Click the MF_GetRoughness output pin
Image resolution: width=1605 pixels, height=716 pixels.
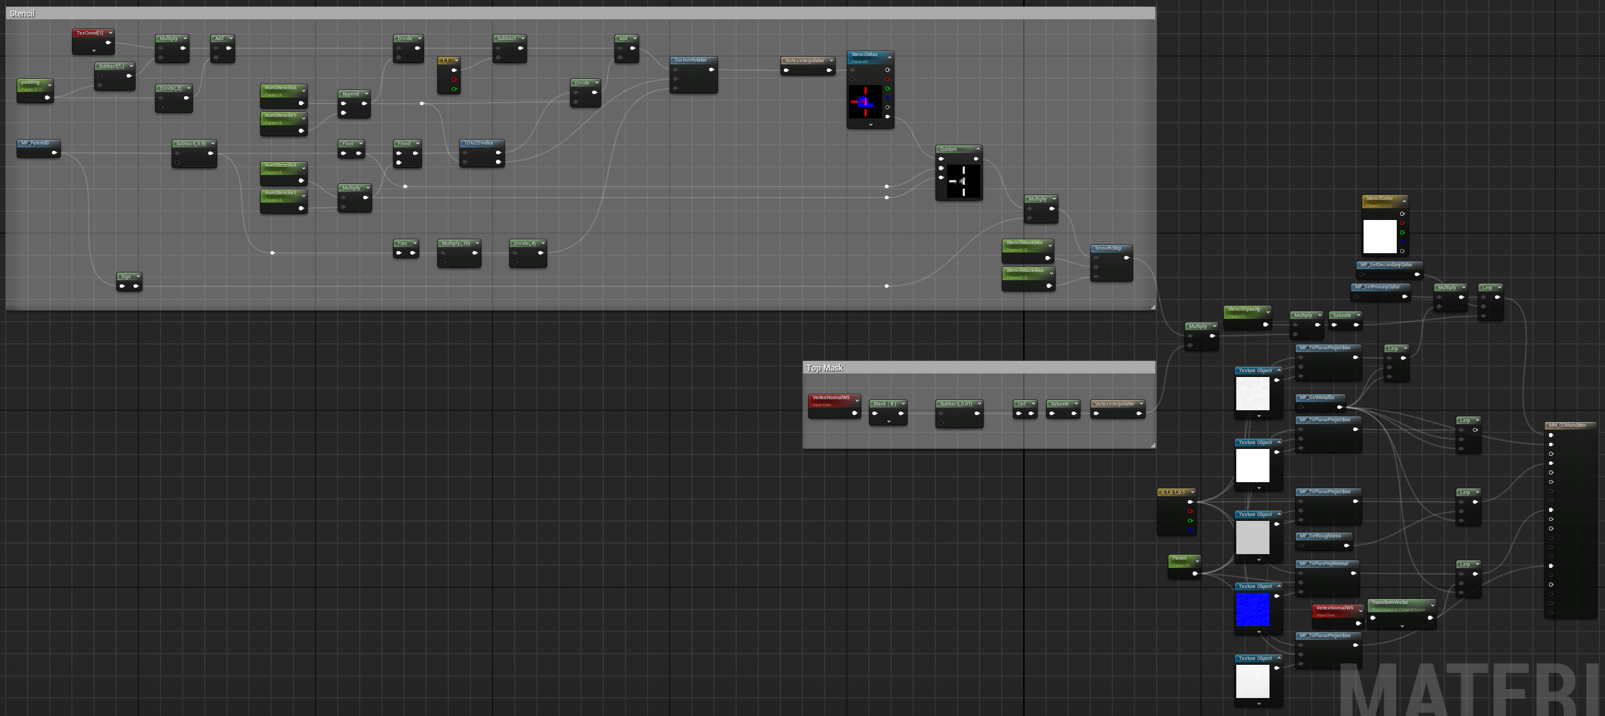1346,546
